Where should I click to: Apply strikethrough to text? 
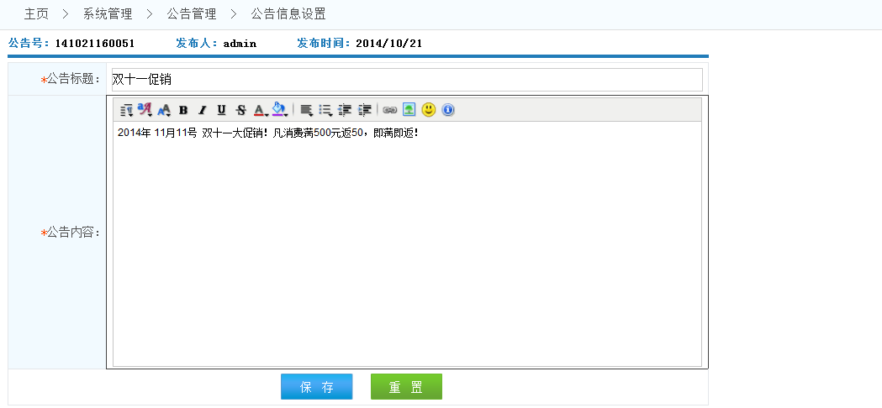(240, 110)
